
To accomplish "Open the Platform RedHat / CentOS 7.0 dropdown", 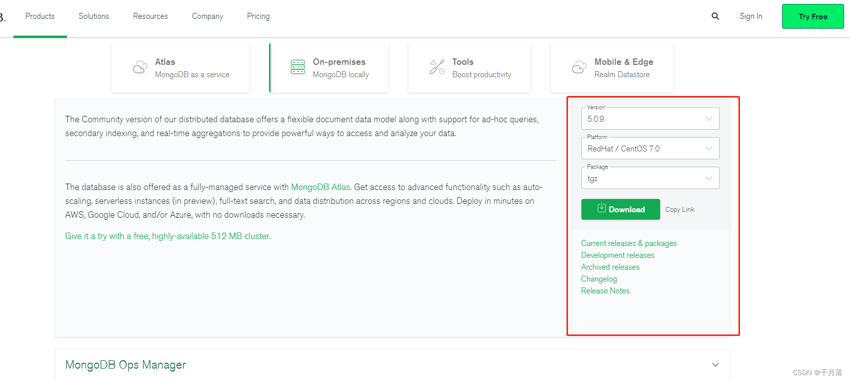I will 650,148.
